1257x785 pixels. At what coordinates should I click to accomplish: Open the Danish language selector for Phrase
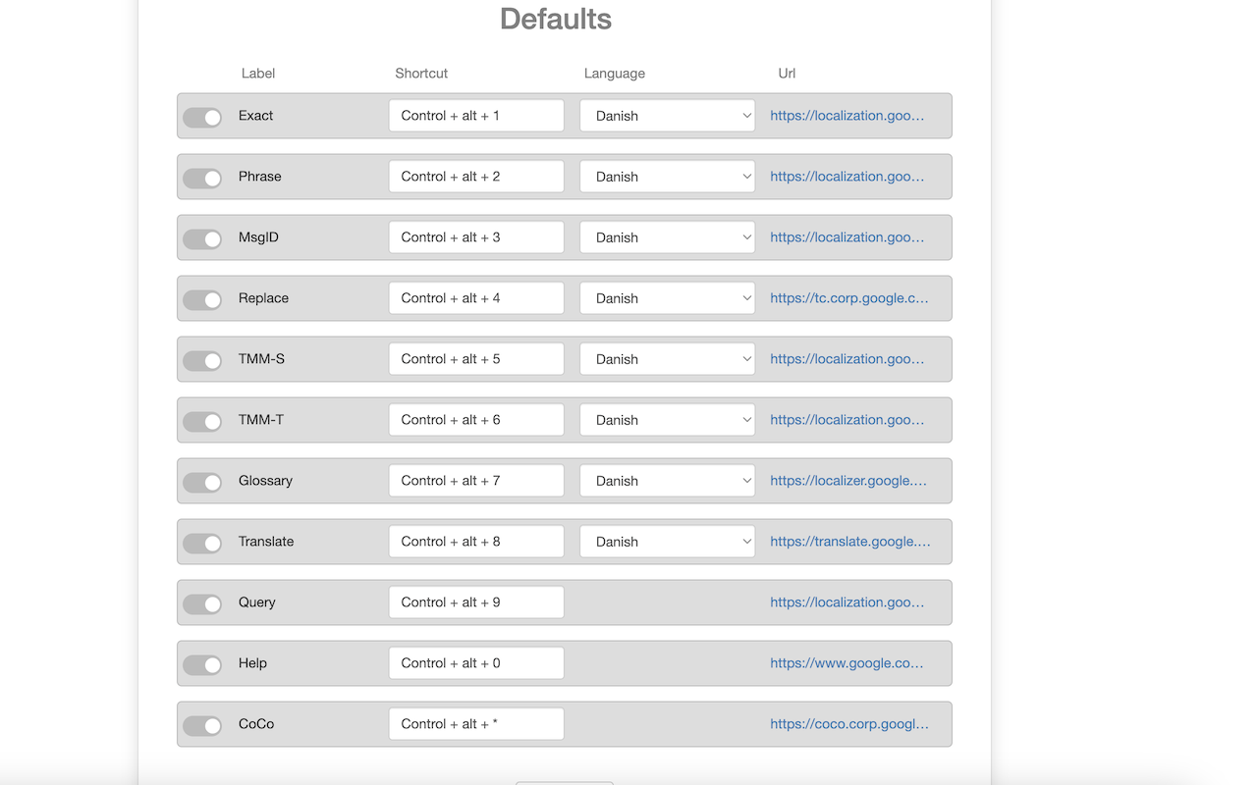[x=667, y=176]
